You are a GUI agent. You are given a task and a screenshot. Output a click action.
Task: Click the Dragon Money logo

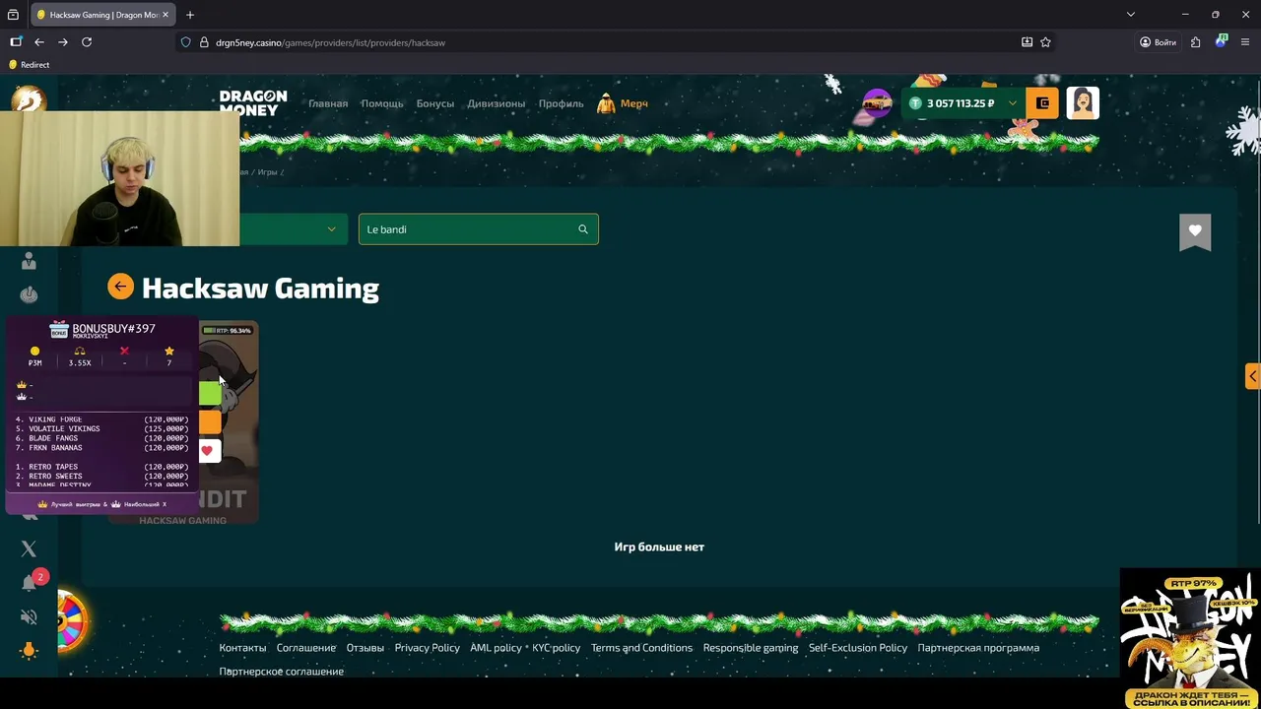point(253,103)
